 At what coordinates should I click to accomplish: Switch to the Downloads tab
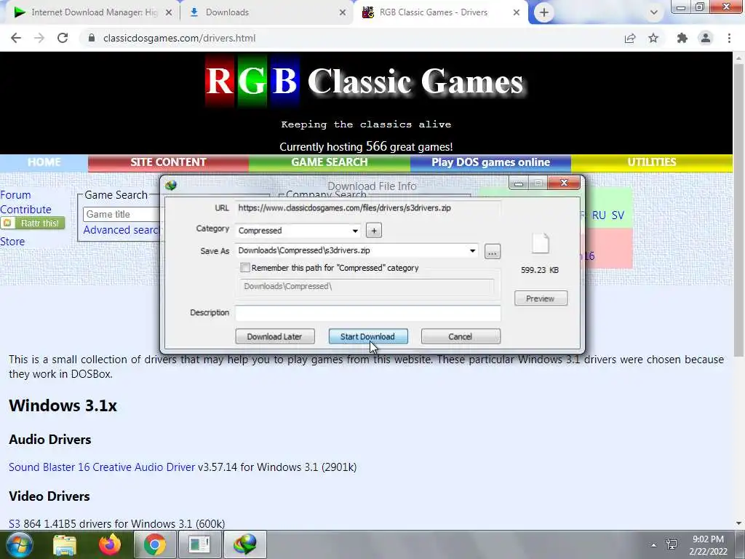pyautogui.click(x=266, y=12)
